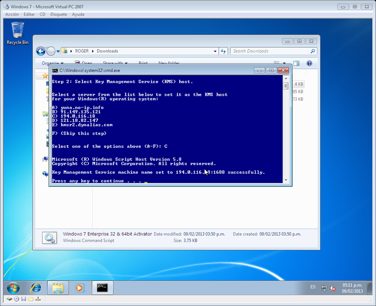This screenshot has height=306, width=376.
Task: Open the Acción menu of Virtual PC
Action: coord(11,14)
